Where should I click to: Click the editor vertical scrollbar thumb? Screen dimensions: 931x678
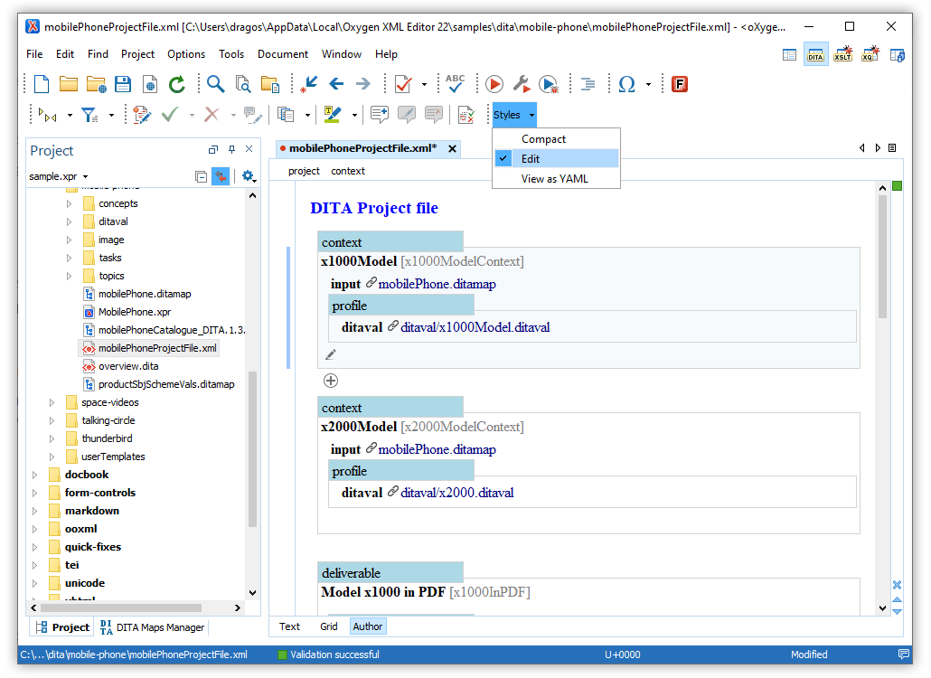pos(882,255)
